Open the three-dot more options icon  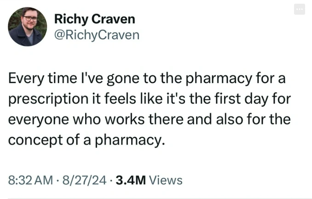pyautogui.click(x=300, y=10)
